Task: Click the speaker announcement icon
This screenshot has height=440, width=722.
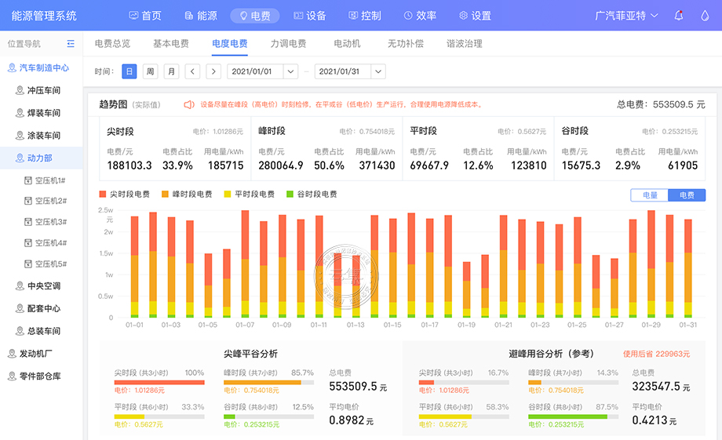Action: 188,104
